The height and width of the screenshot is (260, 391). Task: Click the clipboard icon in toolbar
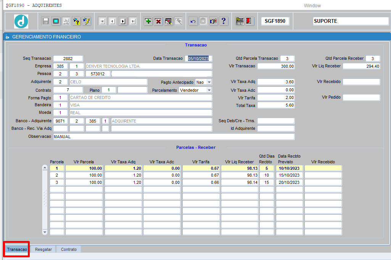pyautogui.click(x=203, y=21)
